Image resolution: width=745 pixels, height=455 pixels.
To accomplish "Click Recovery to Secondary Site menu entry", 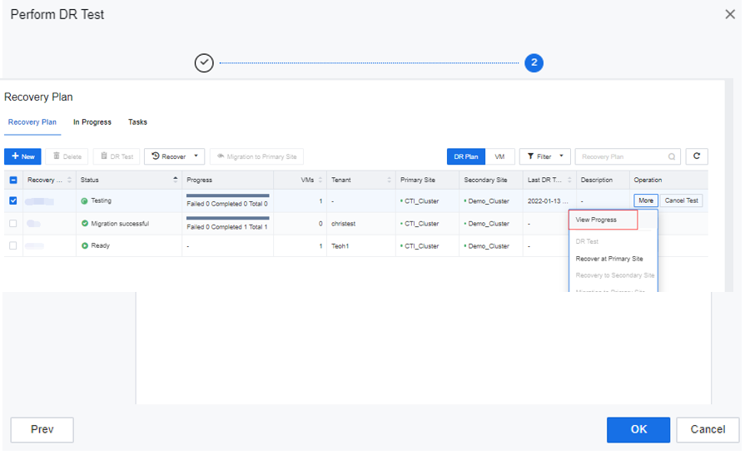I will 615,275.
